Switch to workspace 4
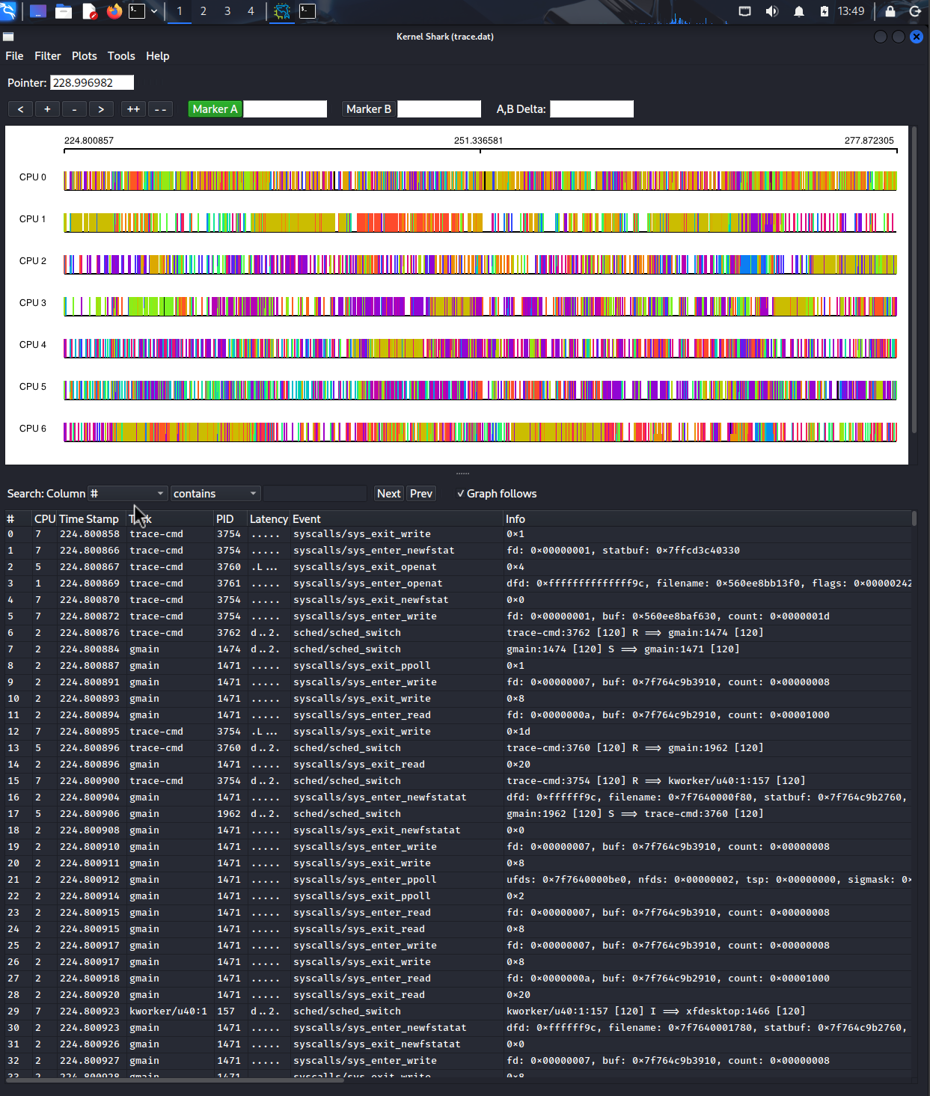This screenshot has height=1096, width=930. (x=251, y=11)
